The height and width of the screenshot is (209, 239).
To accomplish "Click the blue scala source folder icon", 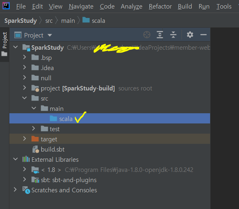I will pyautogui.click(x=53, y=119).
